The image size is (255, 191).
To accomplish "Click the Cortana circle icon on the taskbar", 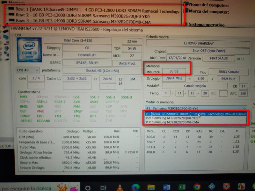I will tap(88, 188).
